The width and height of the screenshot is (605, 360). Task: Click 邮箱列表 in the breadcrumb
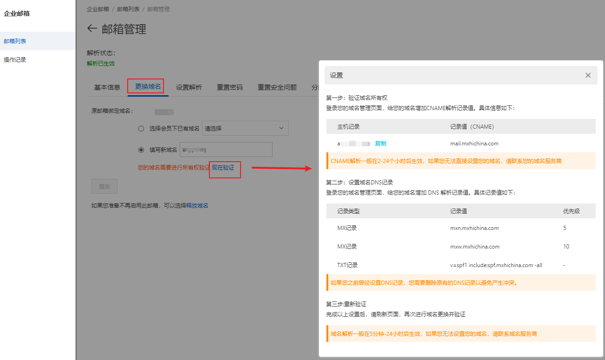coord(128,9)
